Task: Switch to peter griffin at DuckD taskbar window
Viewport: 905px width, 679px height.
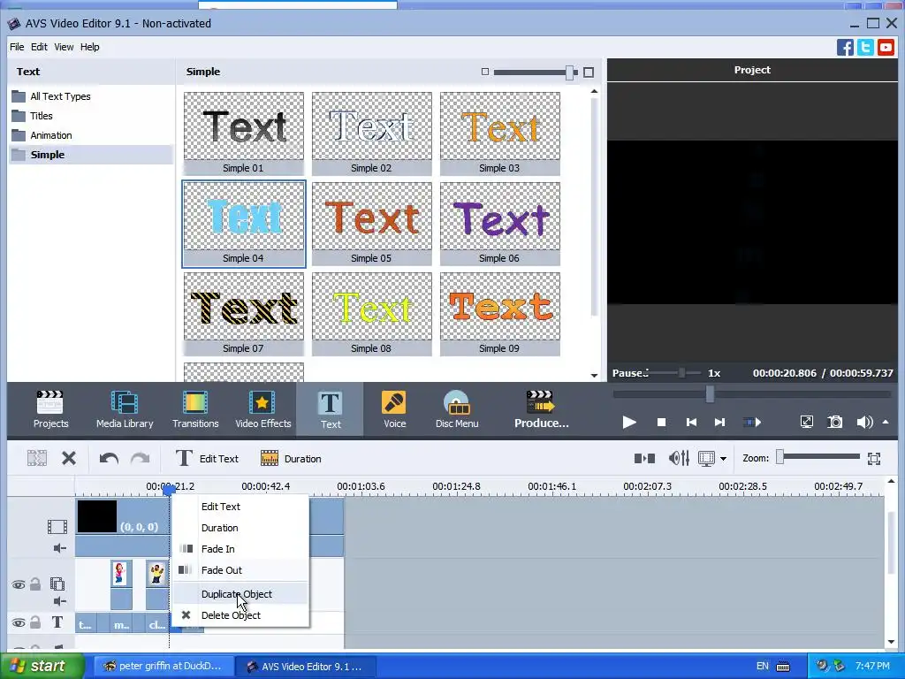Action: pos(164,666)
